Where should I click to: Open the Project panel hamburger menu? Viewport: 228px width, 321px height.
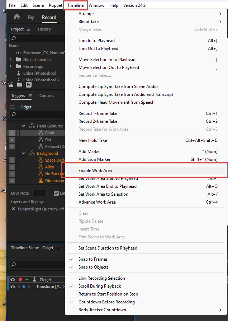tap(29, 29)
